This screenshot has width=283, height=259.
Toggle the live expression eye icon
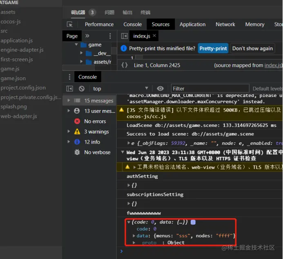(x=160, y=89)
